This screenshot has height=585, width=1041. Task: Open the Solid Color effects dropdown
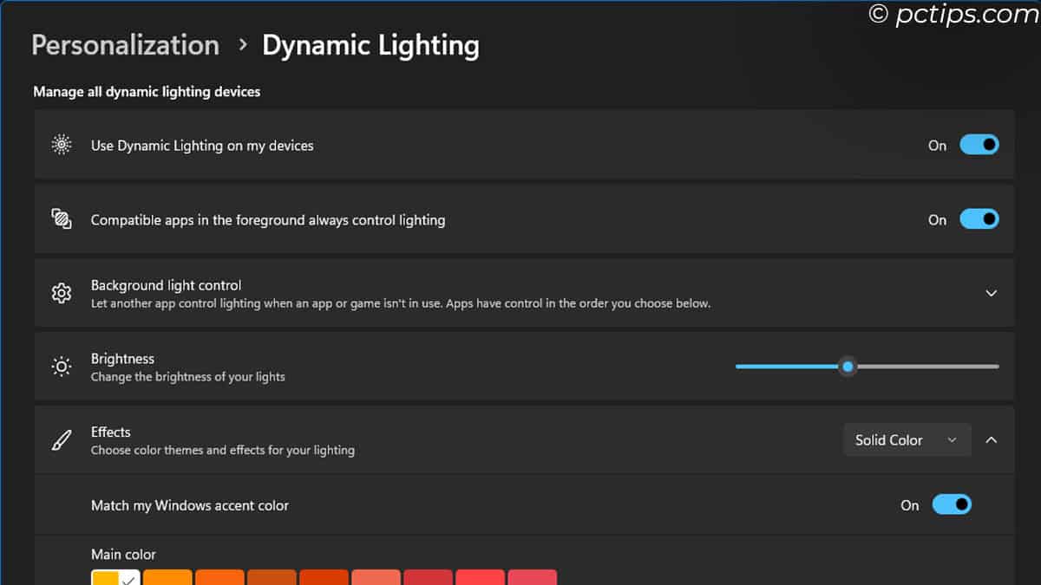click(x=907, y=440)
